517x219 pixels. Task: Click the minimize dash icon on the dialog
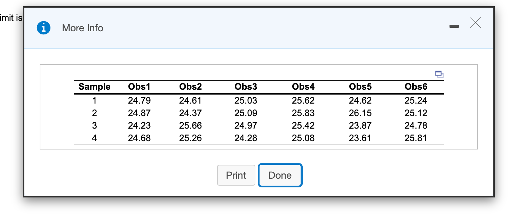(454, 26)
